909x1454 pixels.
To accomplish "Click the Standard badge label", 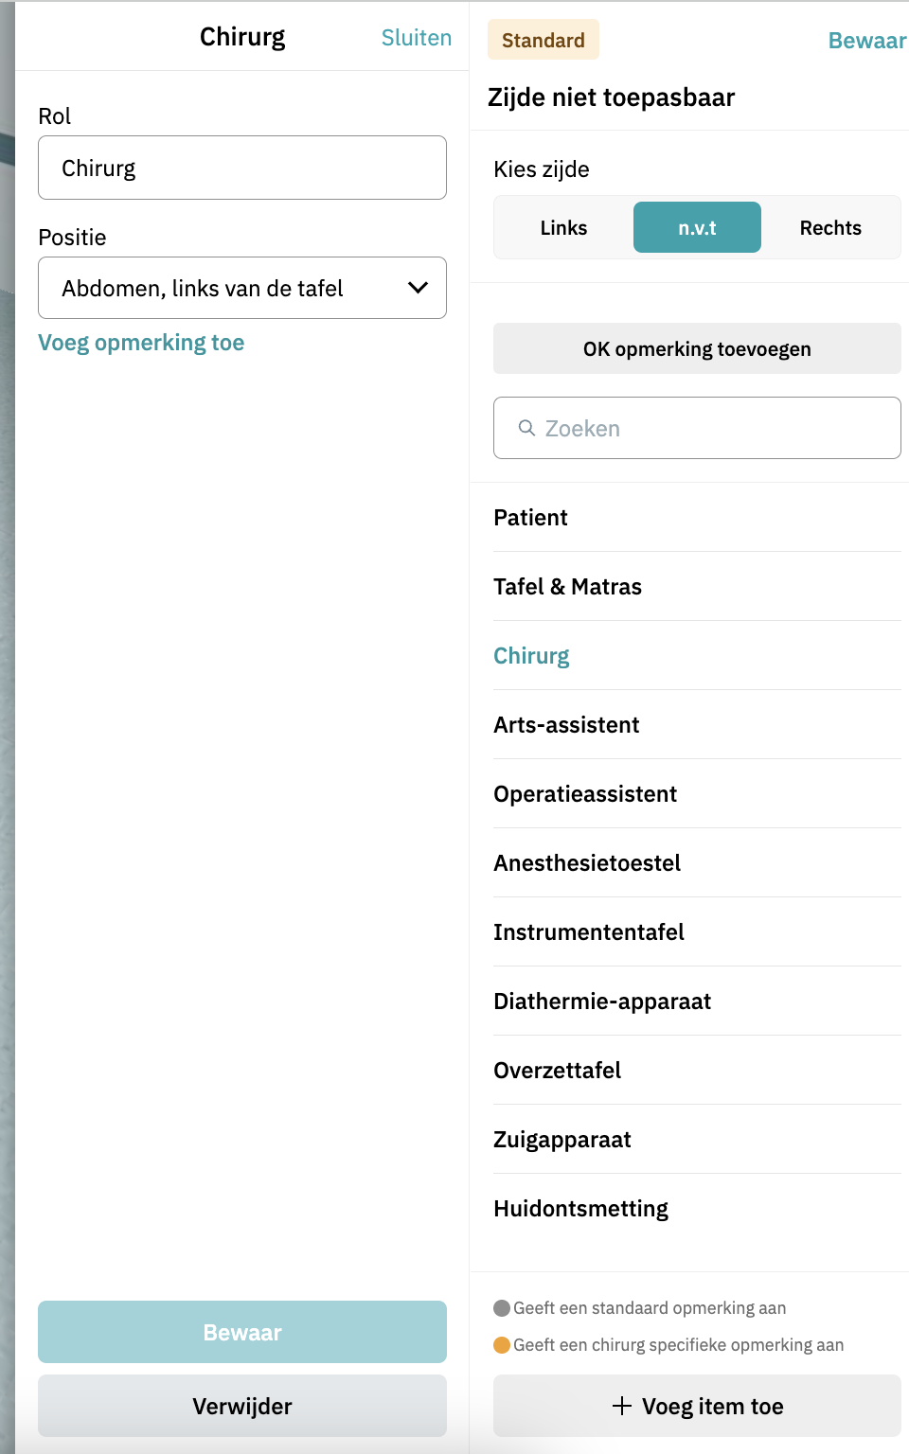I will 543,40.
